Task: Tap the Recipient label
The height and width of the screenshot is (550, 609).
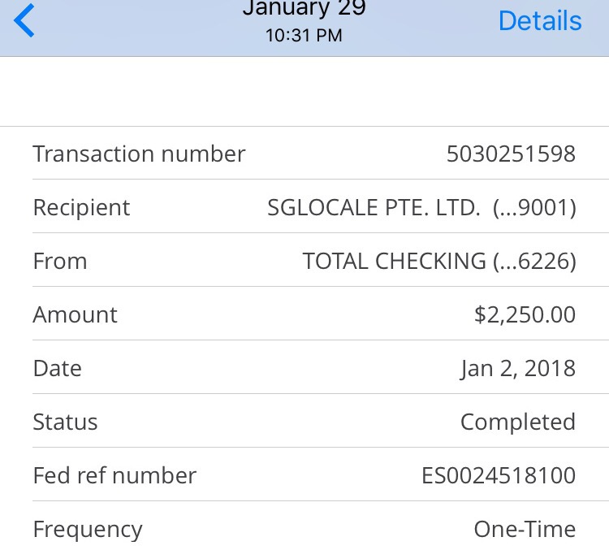Action: click(x=81, y=207)
